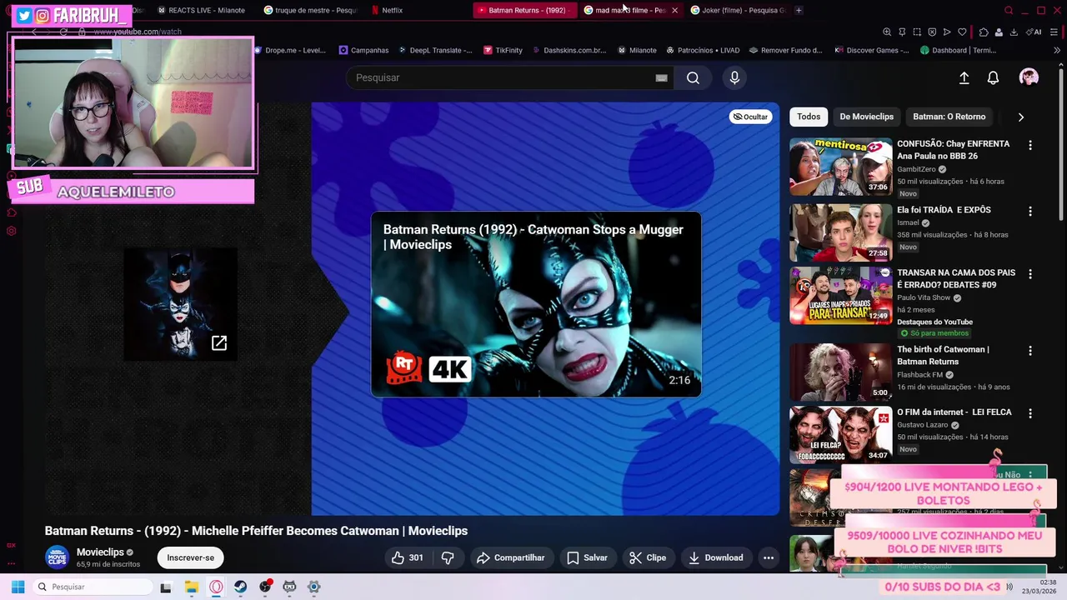
Task: Click the Inscrever-se subscribe button
Action: [x=190, y=557]
